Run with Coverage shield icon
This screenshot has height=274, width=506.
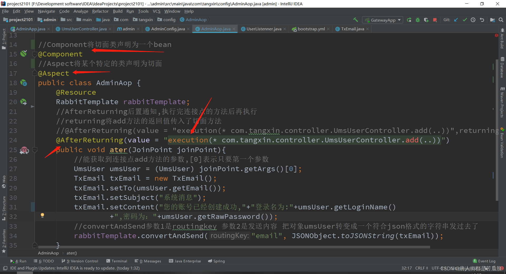coord(426,20)
